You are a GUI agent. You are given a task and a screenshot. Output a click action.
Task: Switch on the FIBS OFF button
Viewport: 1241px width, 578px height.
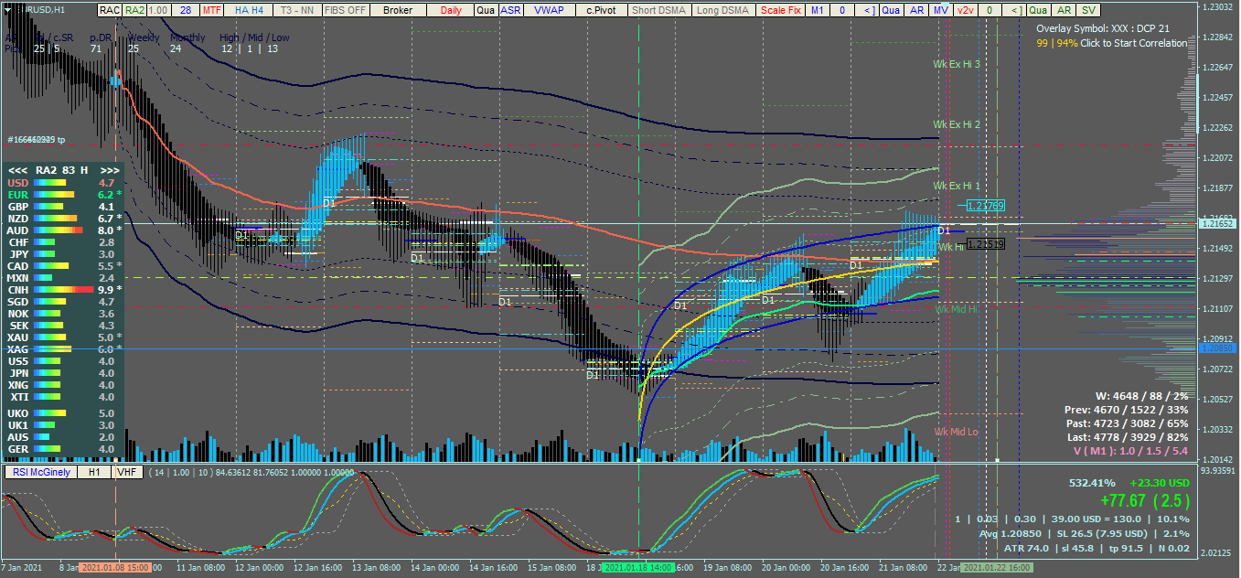coord(345,10)
